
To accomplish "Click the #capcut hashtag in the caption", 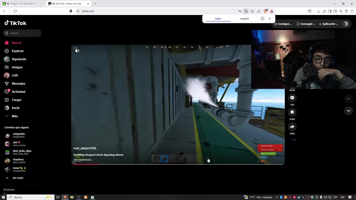I will tap(90, 155).
